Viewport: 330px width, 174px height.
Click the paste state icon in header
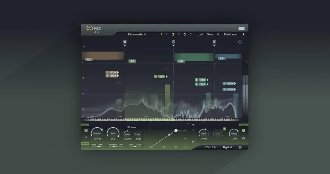179,34
